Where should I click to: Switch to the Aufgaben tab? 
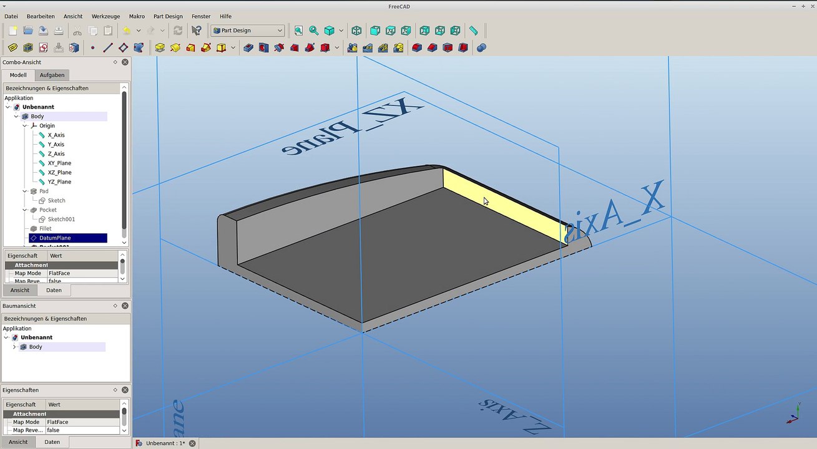(x=52, y=75)
